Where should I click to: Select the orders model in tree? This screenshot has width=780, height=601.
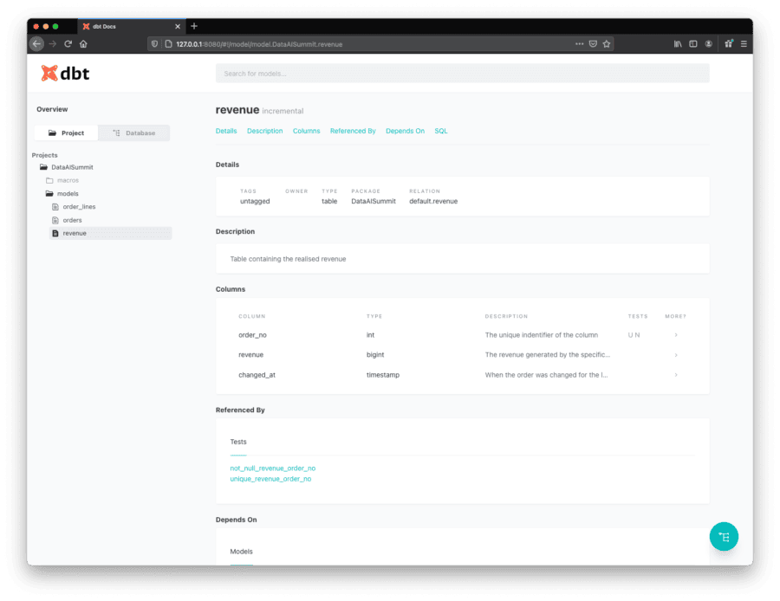click(72, 220)
